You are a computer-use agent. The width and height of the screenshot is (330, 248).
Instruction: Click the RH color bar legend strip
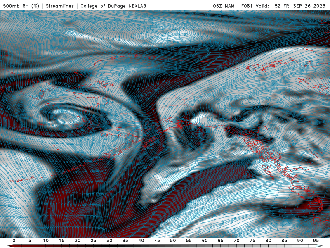click(x=165, y=246)
